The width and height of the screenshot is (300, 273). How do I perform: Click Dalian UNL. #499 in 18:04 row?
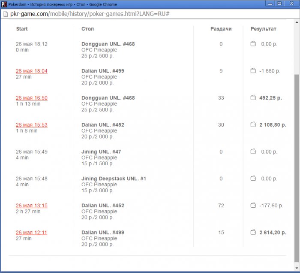pyautogui.click(x=103, y=71)
